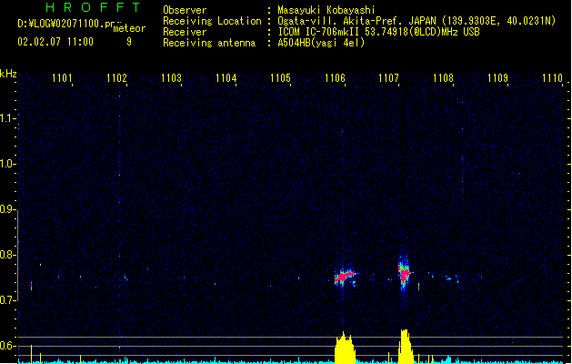Click the Observer field label
The height and width of the screenshot is (364, 572).
(x=185, y=10)
